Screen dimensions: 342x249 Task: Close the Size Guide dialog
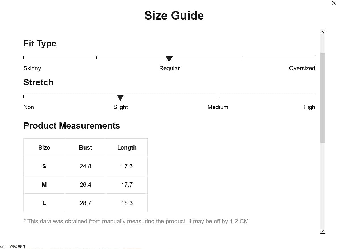point(334,3)
